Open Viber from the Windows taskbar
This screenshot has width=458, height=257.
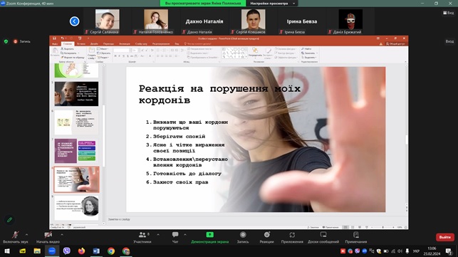(x=66, y=251)
